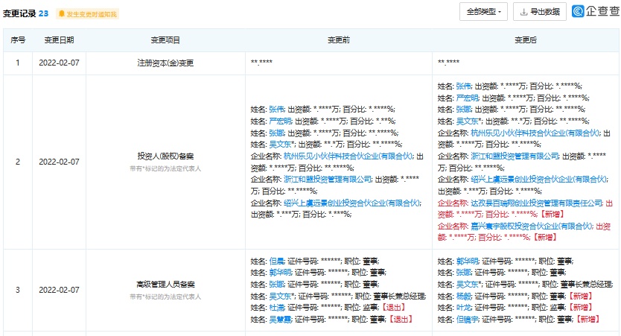621x336 pixels.
Task: Click the bell icon for change notifications
Action: pyautogui.click(x=62, y=13)
